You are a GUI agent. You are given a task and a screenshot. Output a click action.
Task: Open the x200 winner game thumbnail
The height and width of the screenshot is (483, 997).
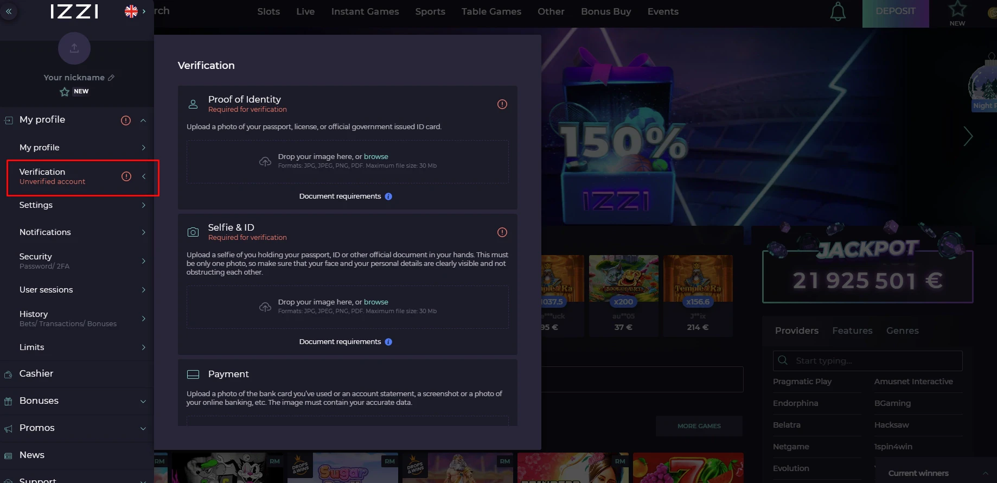point(623,278)
